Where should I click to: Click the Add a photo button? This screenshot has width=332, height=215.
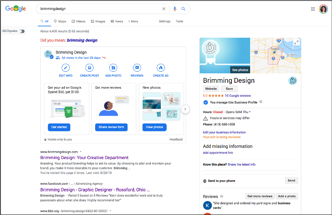[x=287, y=196]
